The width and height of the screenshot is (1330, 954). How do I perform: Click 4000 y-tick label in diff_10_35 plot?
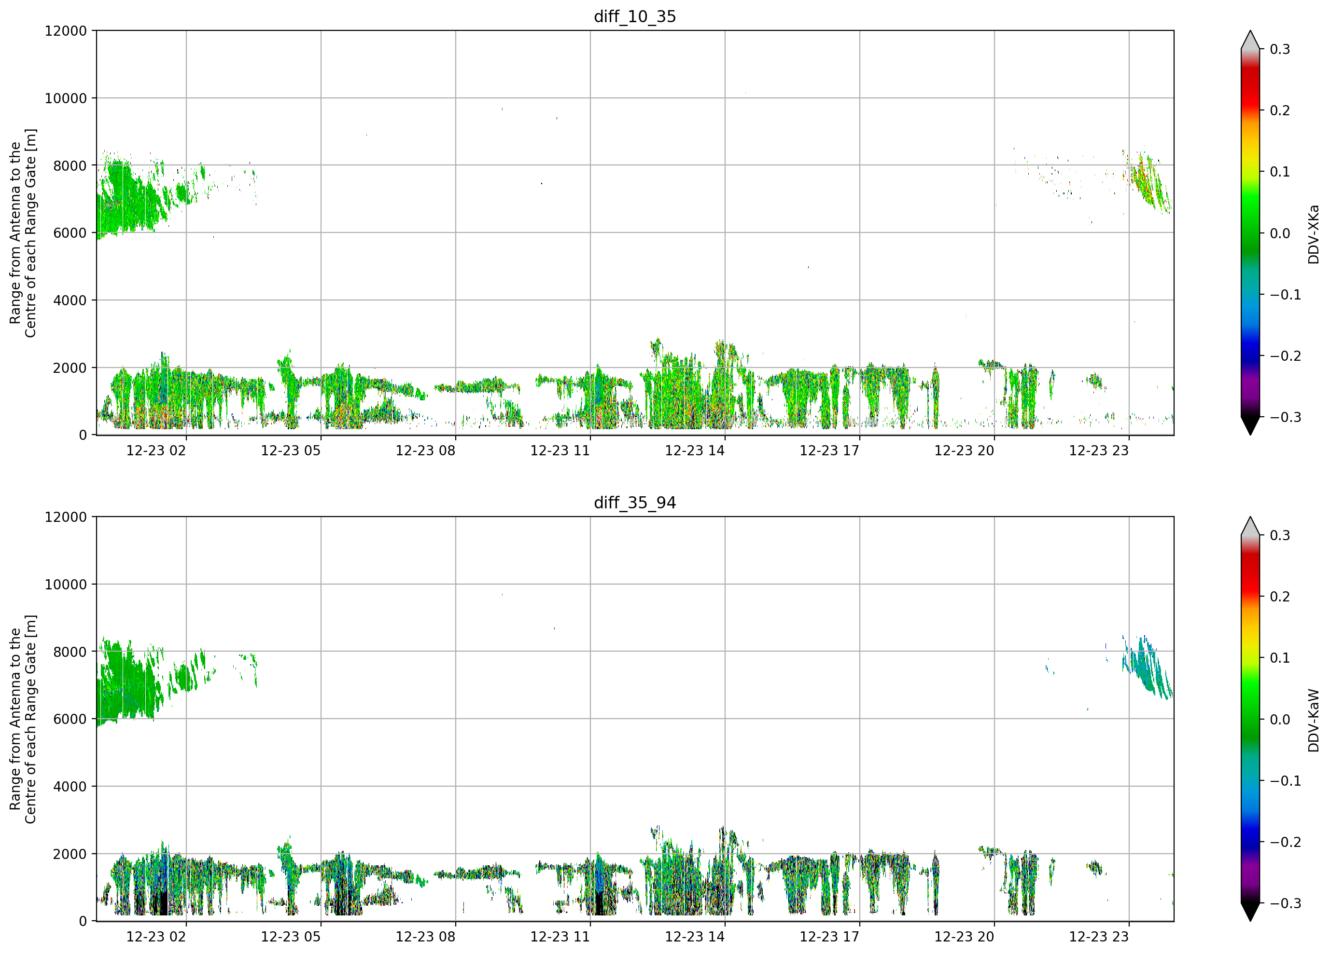[70, 300]
